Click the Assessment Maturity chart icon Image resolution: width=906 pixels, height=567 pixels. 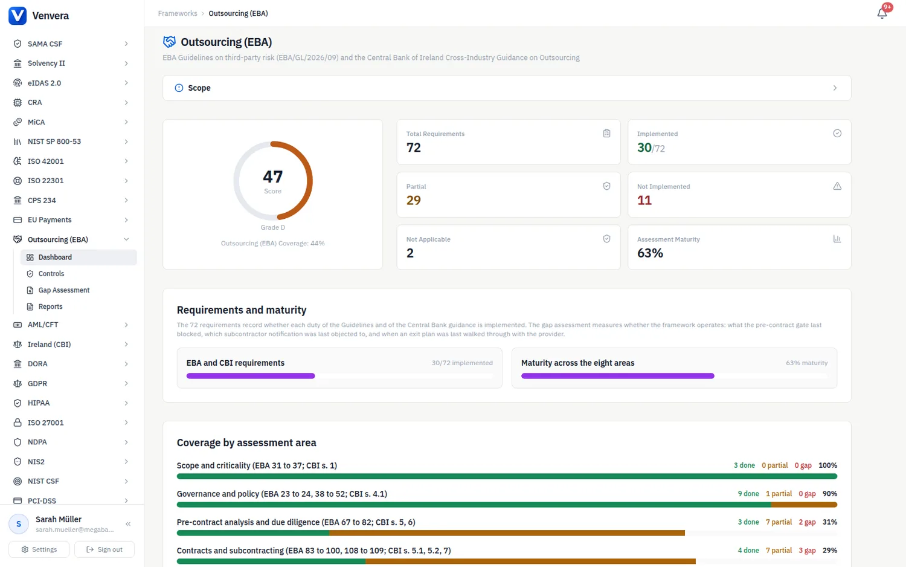(x=837, y=239)
